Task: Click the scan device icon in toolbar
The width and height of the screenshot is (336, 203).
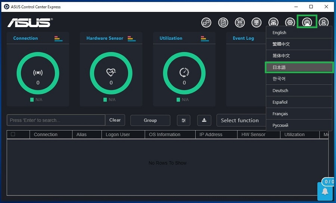Action: 240,23
